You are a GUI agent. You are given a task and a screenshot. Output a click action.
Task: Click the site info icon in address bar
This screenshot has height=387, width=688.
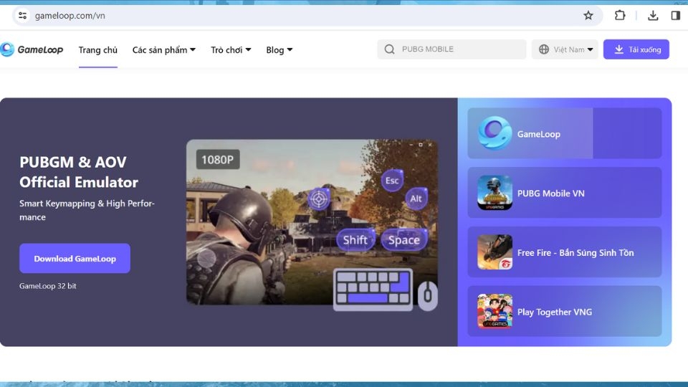click(22, 16)
